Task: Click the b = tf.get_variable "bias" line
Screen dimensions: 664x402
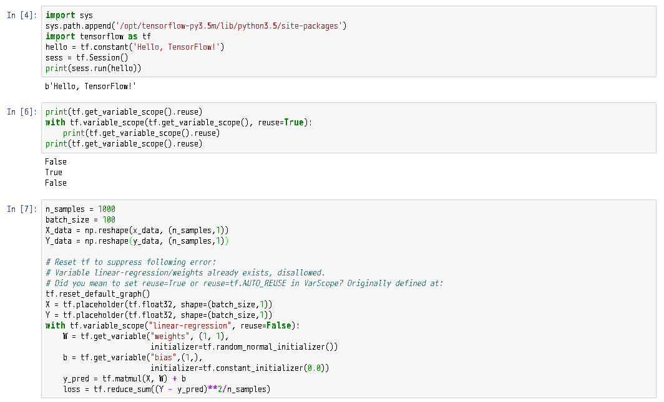Action: pyautogui.click(x=133, y=358)
